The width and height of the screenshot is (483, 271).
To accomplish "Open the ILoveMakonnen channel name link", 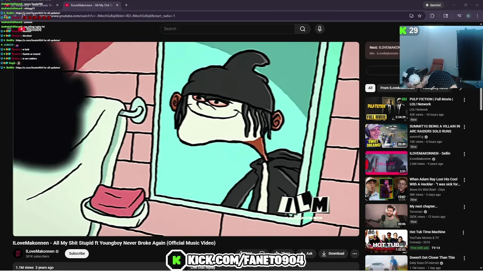I will (40, 251).
